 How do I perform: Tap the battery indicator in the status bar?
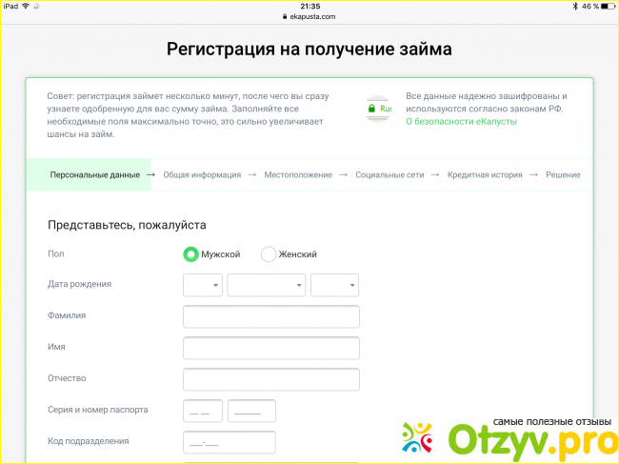(x=603, y=6)
